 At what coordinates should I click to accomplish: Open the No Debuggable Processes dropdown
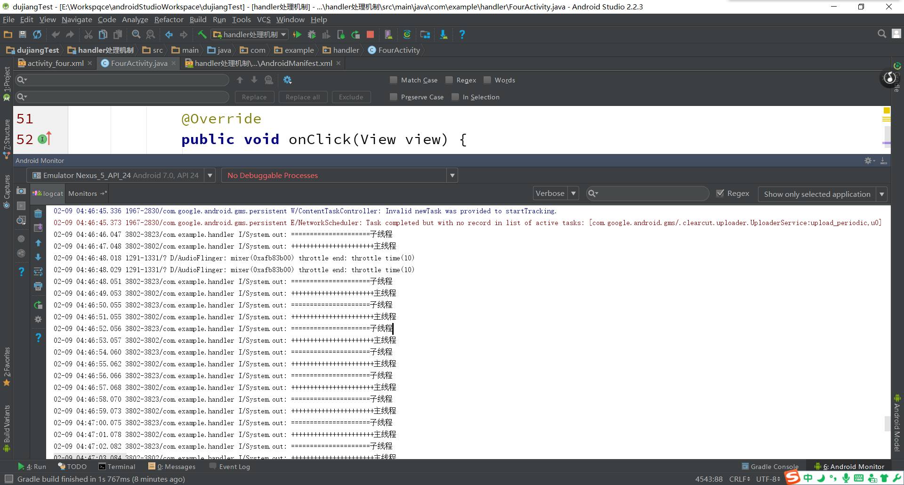click(339, 176)
